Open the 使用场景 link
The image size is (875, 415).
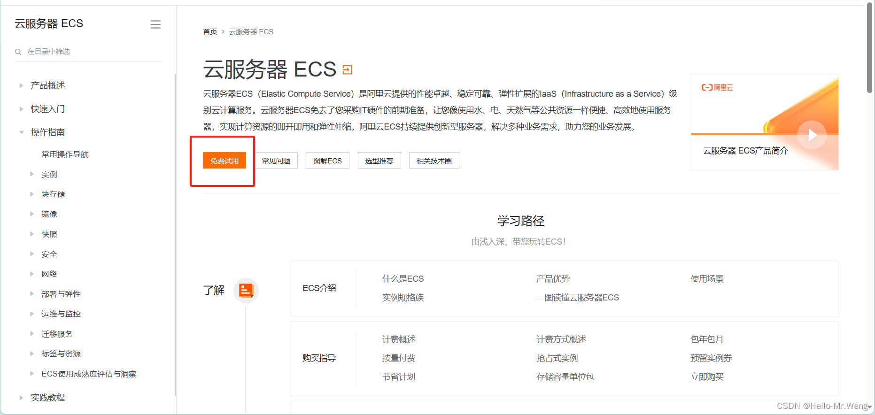pos(707,279)
